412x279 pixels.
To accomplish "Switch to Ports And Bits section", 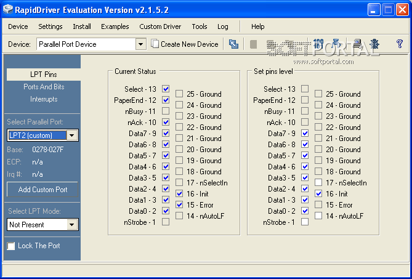I will (44, 87).
